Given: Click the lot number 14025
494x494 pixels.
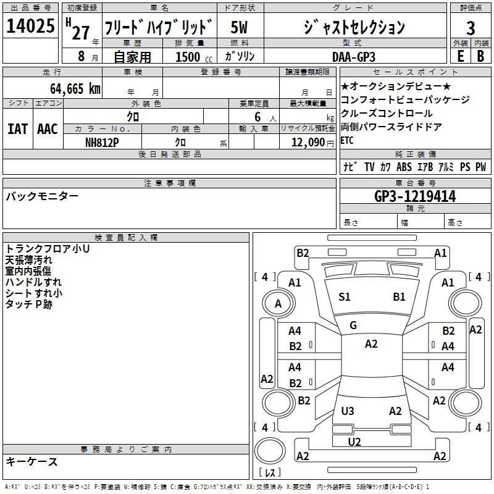Looking at the screenshot, I should [x=30, y=27].
